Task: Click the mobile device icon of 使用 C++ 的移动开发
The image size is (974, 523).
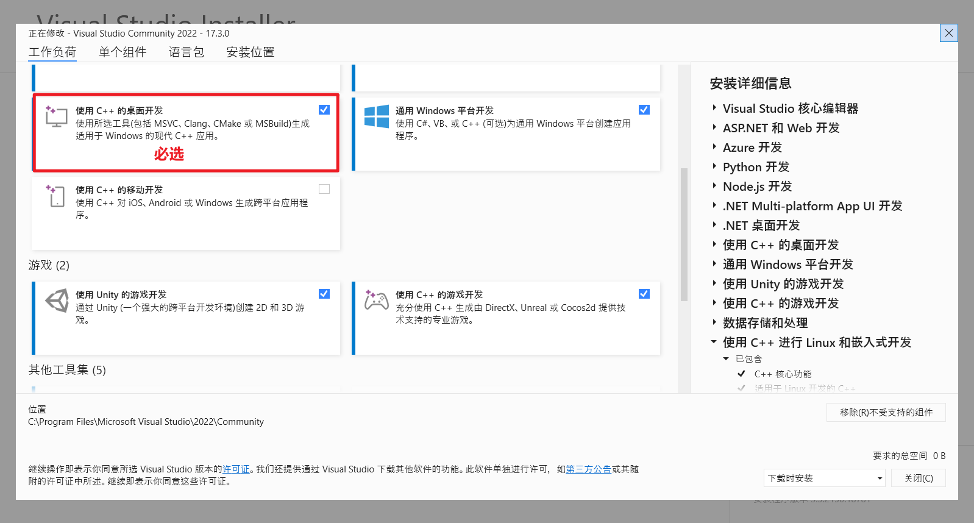Action: pyautogui.click(x=56, y=196)
